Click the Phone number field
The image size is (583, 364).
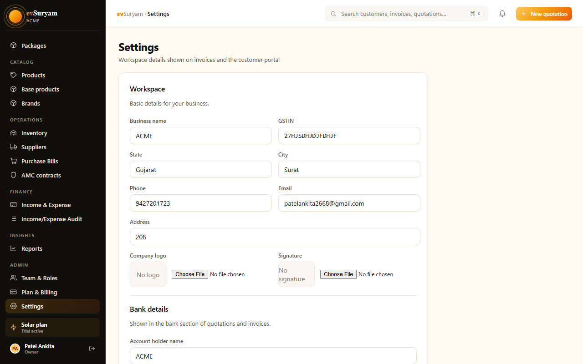pos(201,203)
